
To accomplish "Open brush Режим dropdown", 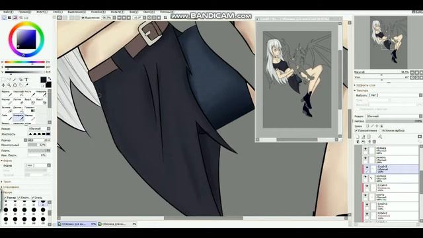I will click(39, 129).
